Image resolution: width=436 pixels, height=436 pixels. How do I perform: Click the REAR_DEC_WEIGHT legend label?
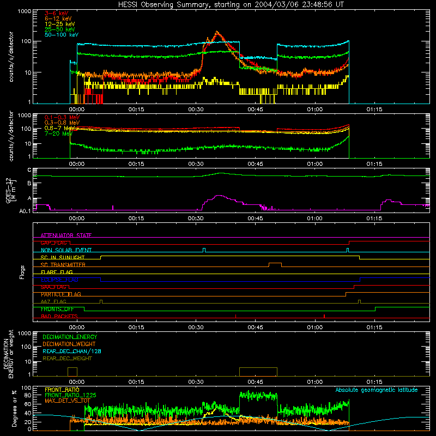point(67,359)
